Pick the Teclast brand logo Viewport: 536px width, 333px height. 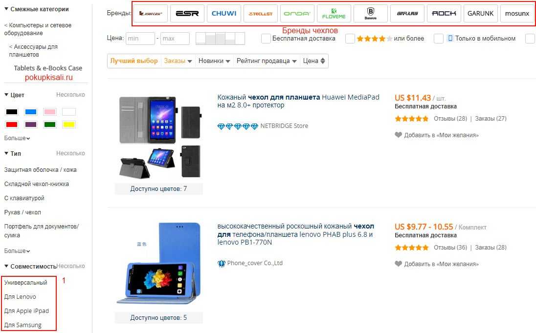[261, 14]
